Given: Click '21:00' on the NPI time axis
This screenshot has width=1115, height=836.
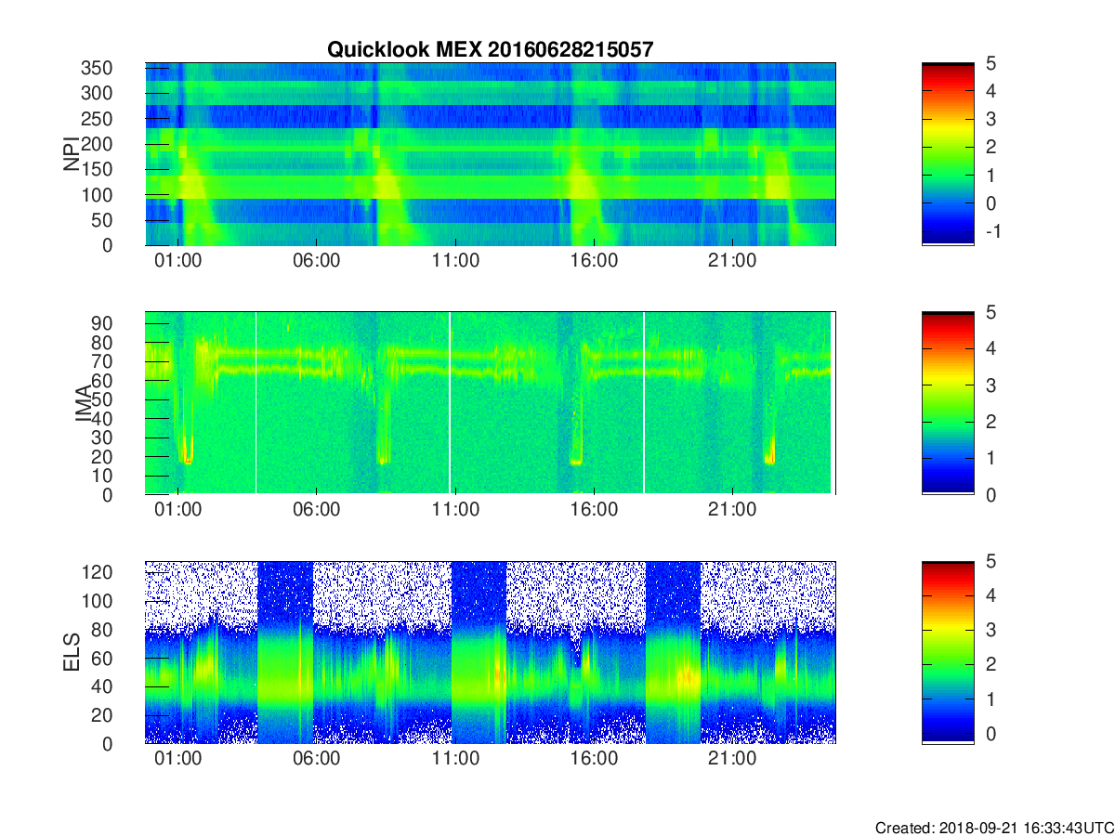Looking at the screenshot, I should (x=732, y=261).
